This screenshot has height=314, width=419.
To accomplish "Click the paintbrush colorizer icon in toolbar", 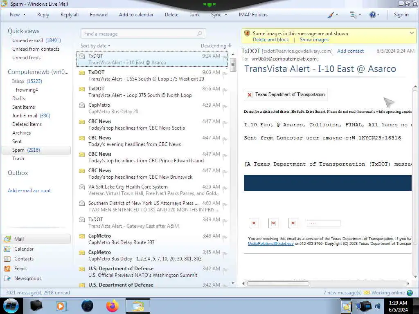I will coord(331,15).
